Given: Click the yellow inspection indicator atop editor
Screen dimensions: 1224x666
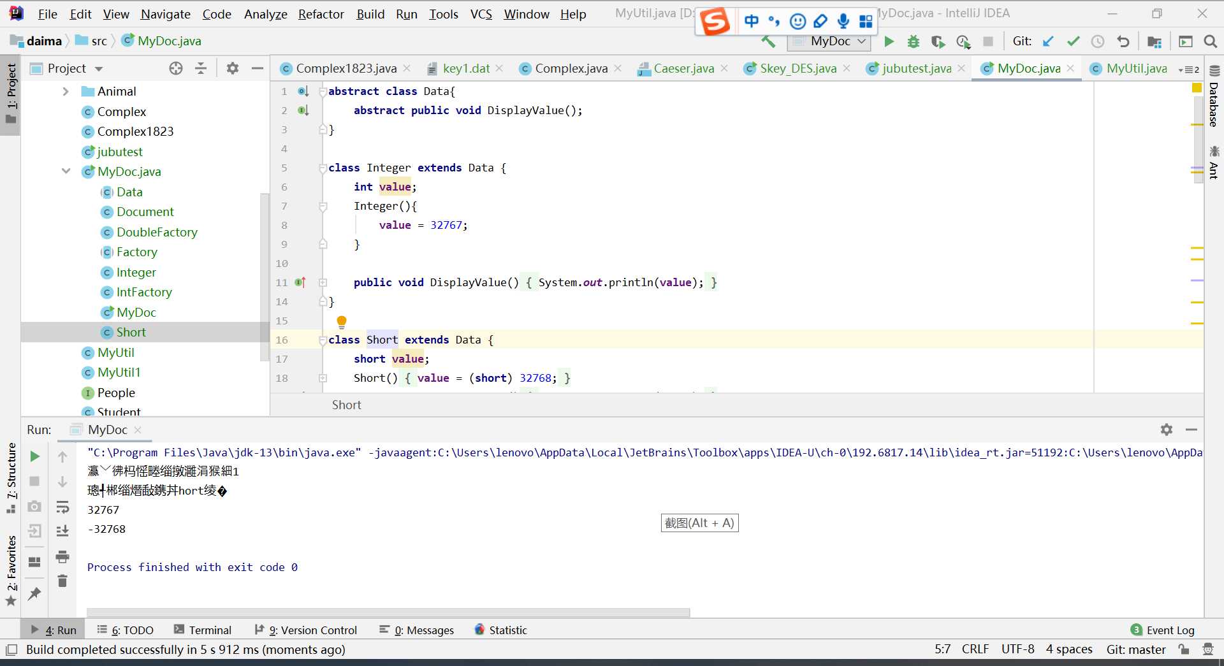Looking at the screenshot, I should pyautogui.click(x=1197, y=87).
